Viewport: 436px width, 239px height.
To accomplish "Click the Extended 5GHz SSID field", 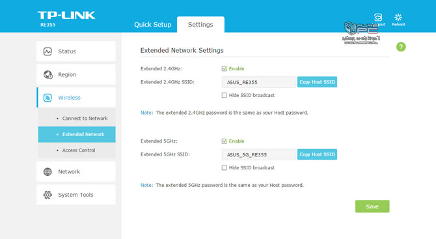I will [258, 154].
